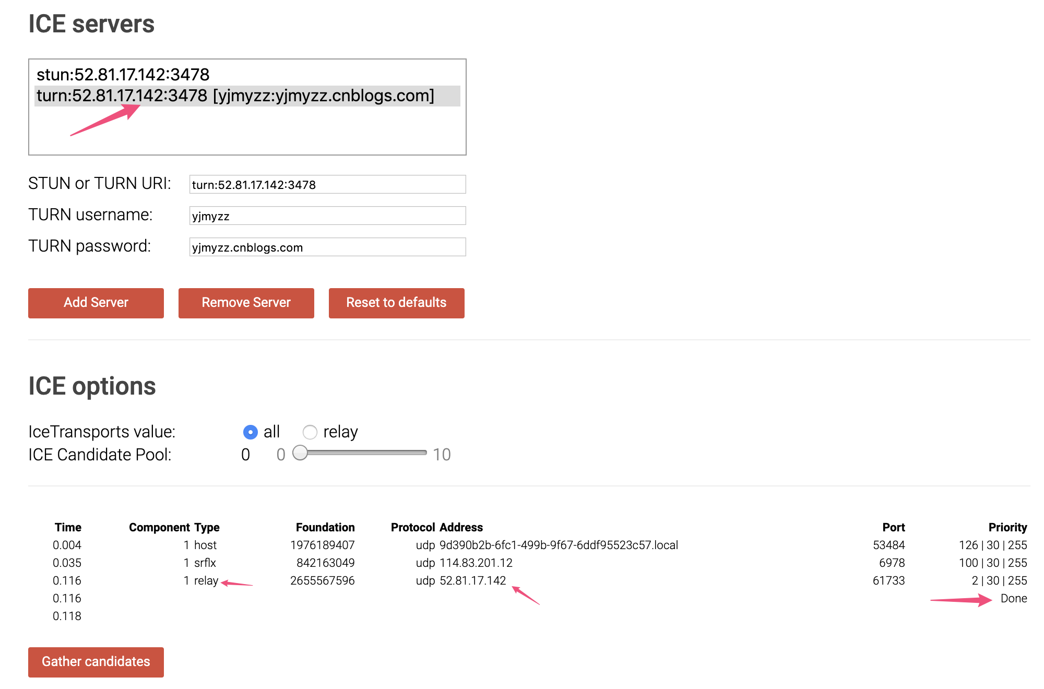Click into the TURN password field
Image resolution: width=1044 pixels, height=689 pixels.
[327, 247]
